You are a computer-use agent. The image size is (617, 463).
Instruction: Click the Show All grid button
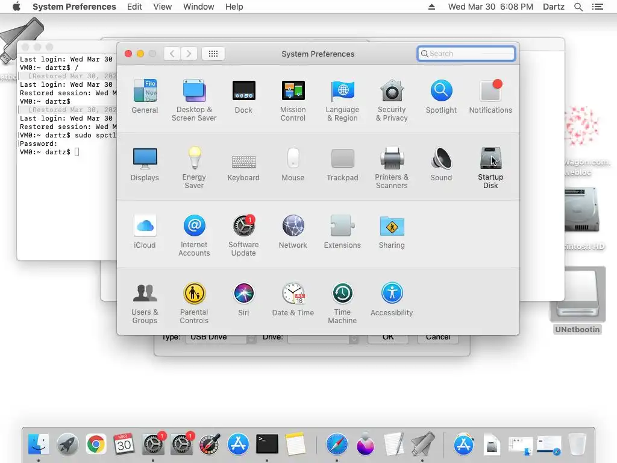(213, 54)
